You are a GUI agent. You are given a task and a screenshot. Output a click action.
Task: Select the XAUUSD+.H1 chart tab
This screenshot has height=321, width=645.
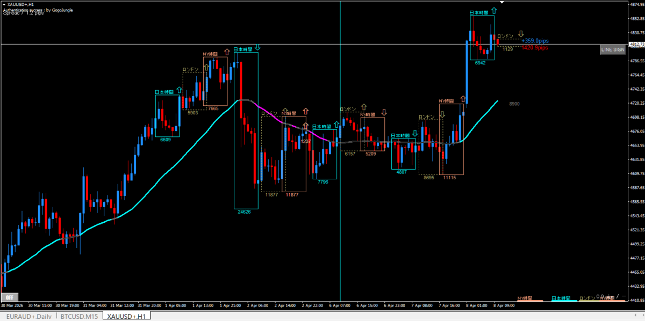pos(126,317)
